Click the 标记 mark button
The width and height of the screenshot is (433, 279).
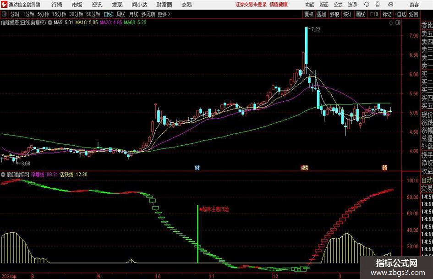(x=387, y=14)
